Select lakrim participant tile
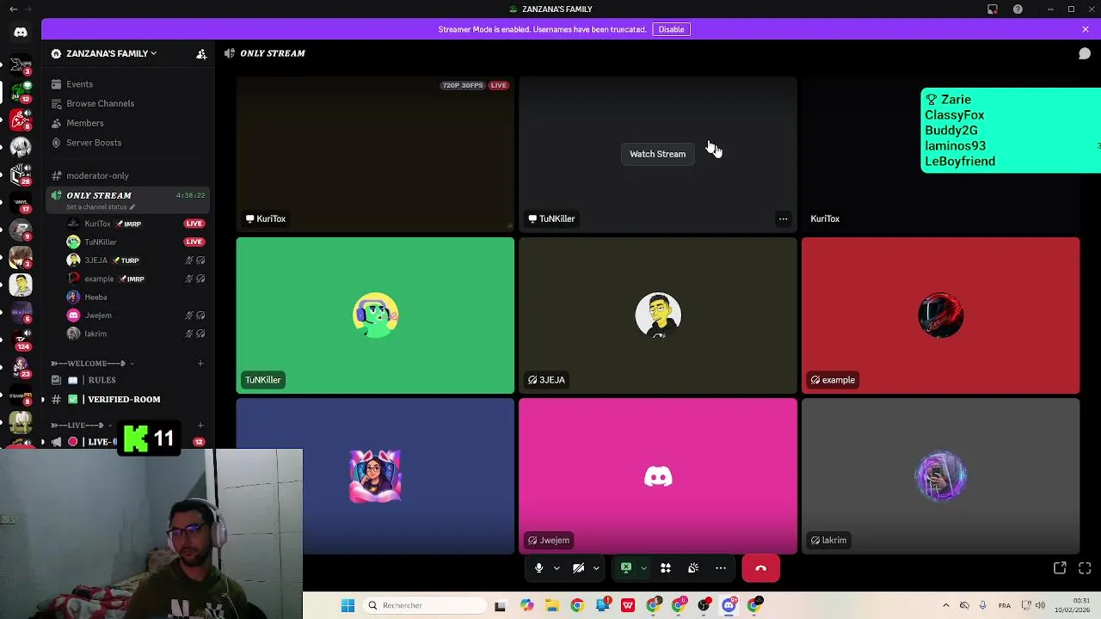Viewport: 1101px width, 619px height. coord(940,476)
